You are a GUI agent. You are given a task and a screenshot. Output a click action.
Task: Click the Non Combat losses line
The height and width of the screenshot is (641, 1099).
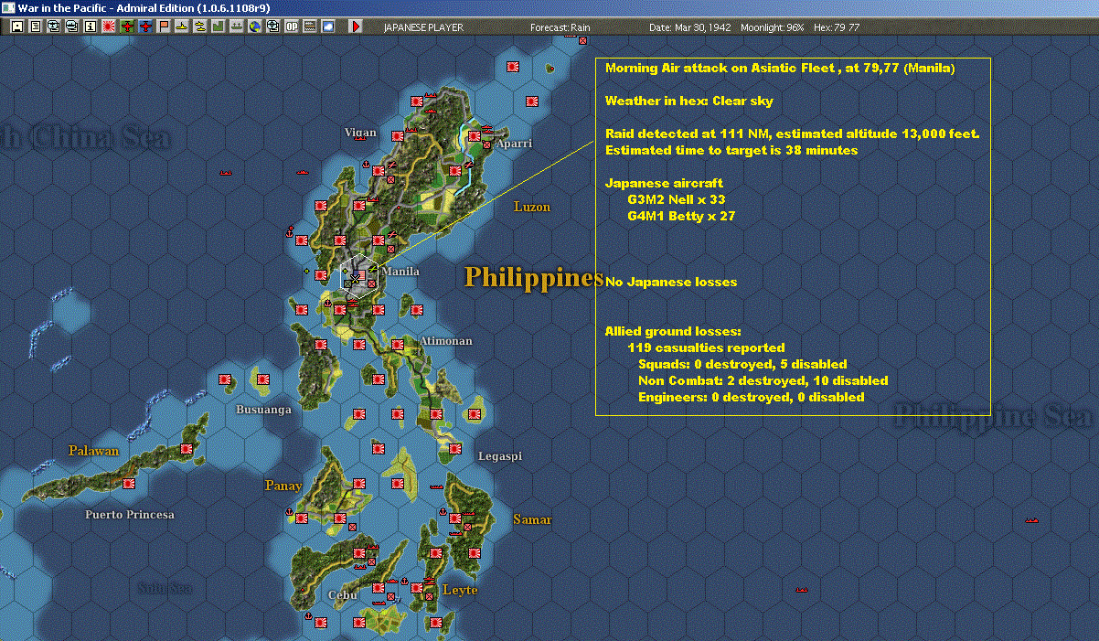click(x=763, y=381)
